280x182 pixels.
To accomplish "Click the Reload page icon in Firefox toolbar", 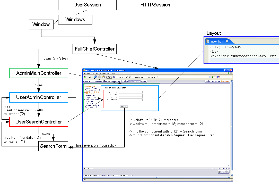I will [x=95, y=77].
